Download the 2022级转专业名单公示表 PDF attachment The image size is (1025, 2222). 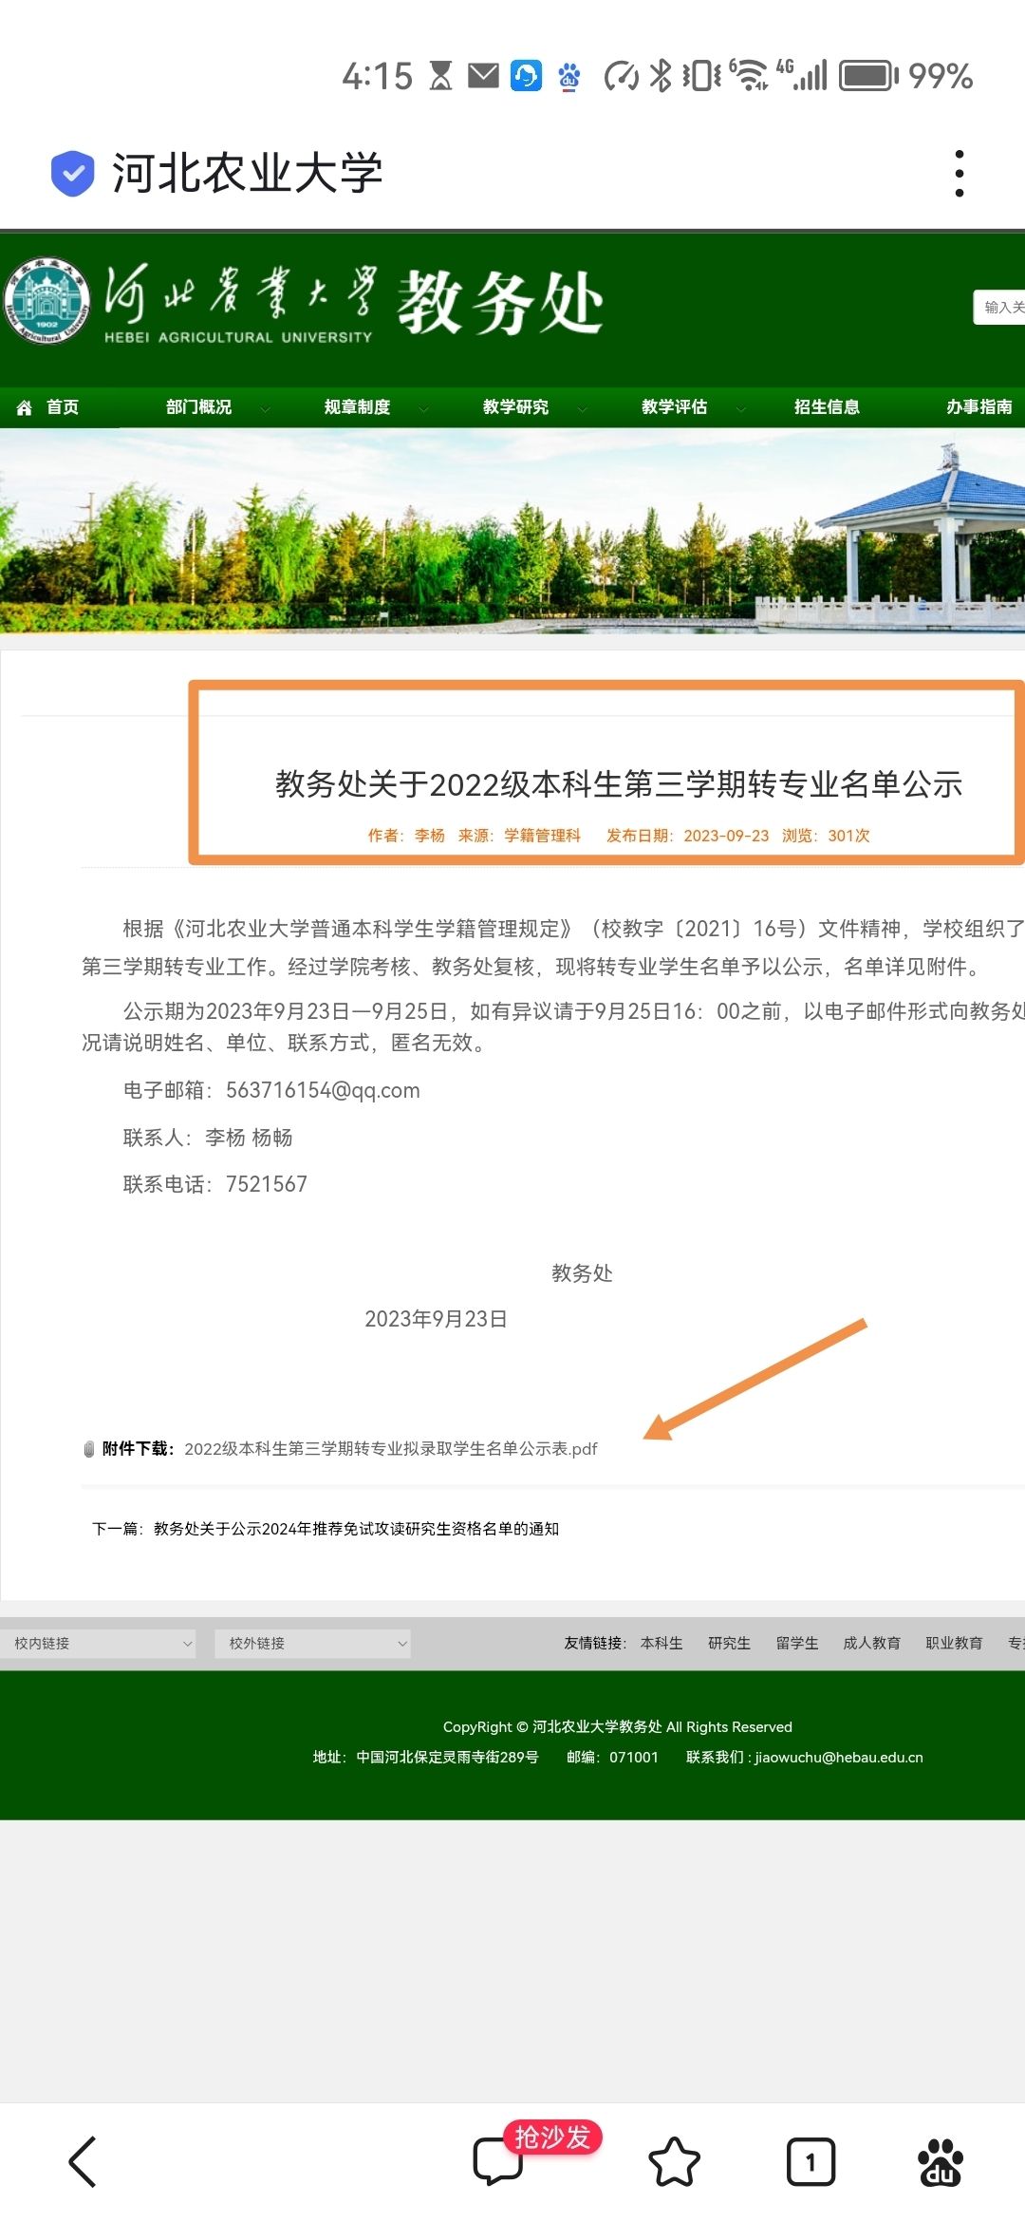click(391, 1449)
